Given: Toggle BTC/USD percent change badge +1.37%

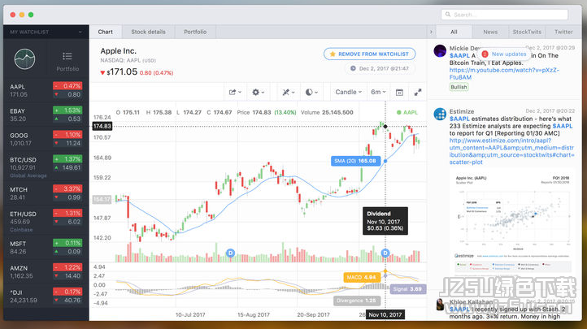Looking at the screenshot, I should [67, 159].
